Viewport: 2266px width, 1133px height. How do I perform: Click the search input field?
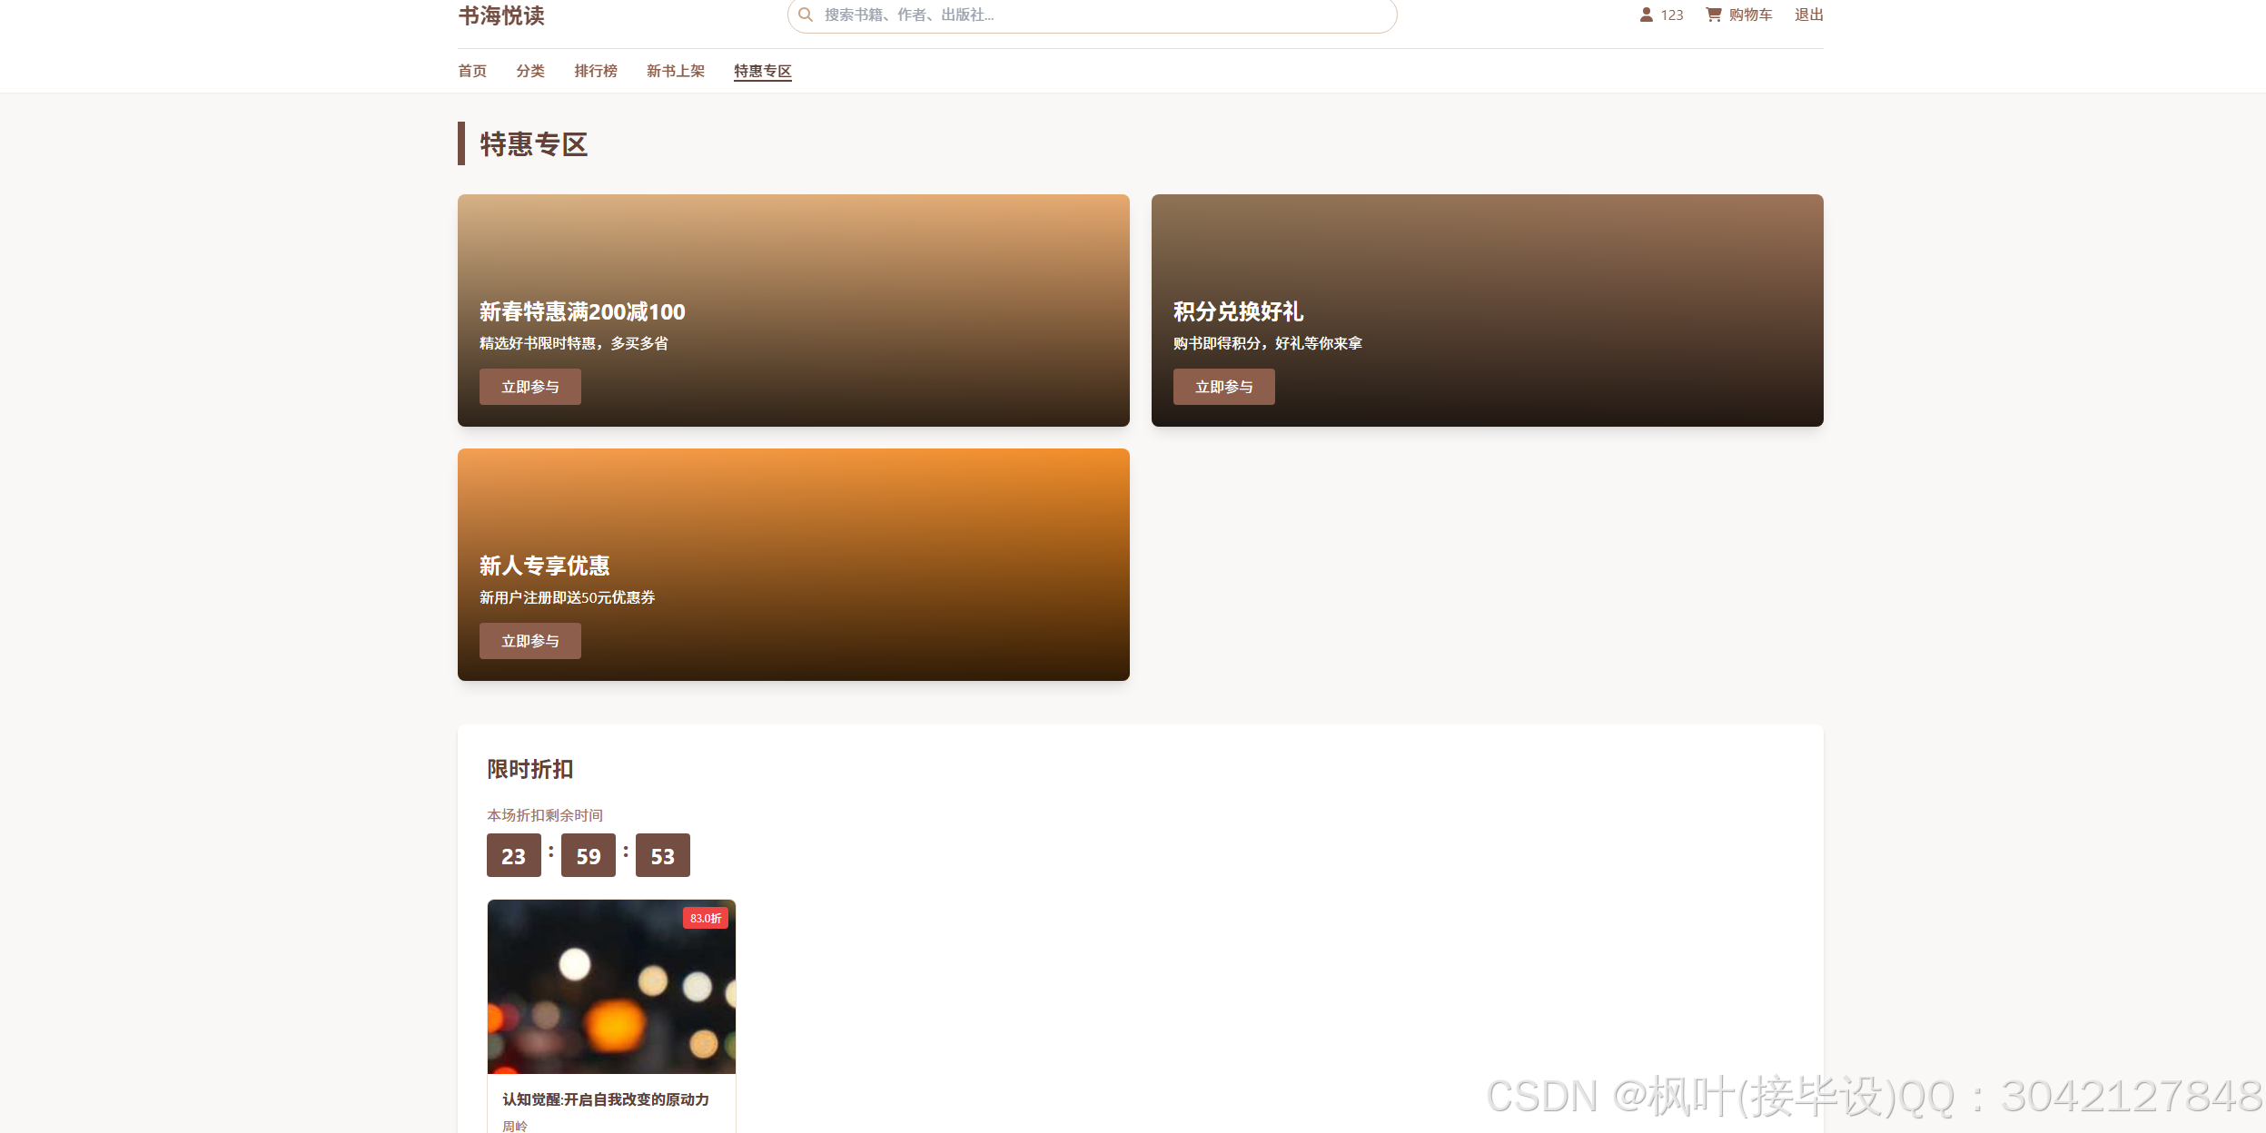pos(1090,15)
